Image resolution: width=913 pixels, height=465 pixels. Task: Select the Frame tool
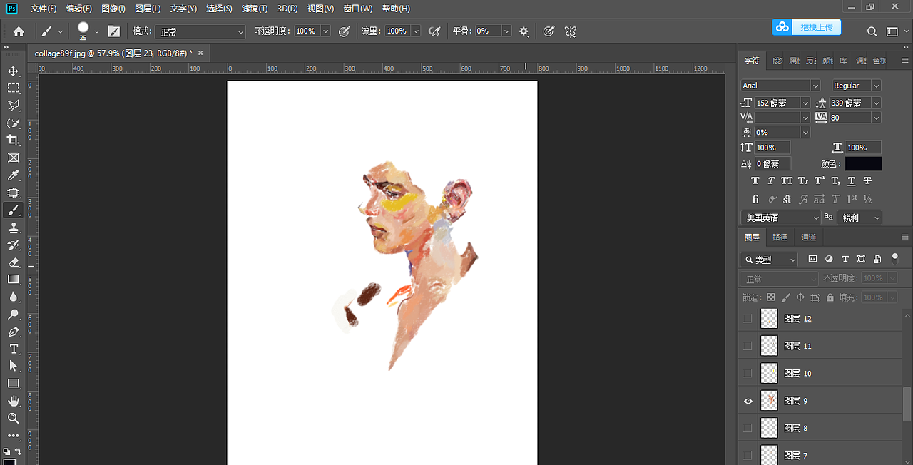(x=14, y=158)
